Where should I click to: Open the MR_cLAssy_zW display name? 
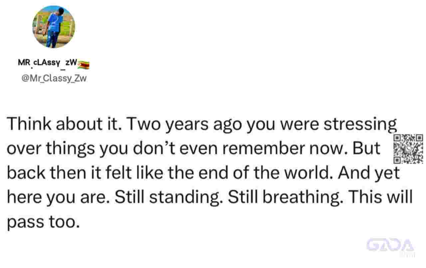click(48, 63)
